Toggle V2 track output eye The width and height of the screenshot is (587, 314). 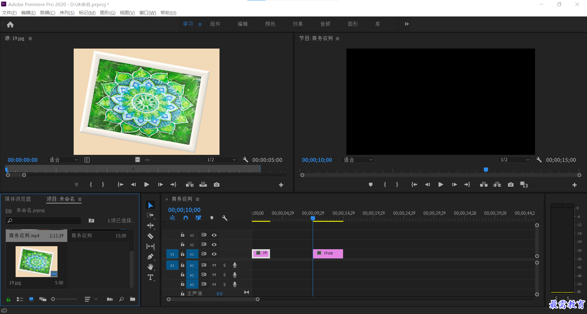(214, 245)
